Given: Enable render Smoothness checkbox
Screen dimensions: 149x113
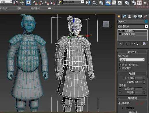Looking at the screenshot, I should 120,92.
